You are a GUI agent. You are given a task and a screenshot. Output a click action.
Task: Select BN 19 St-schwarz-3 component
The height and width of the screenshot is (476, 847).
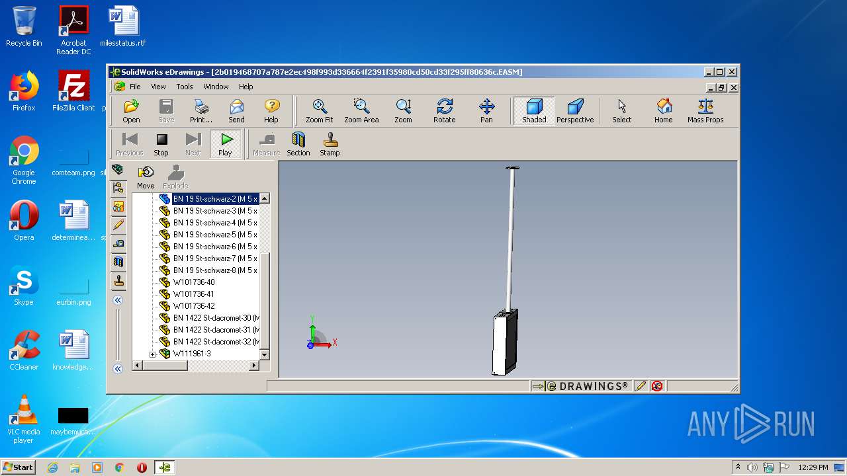point(215,211)
